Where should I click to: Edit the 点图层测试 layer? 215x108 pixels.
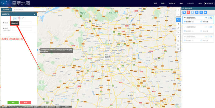pyautogui.click(x=209, y=36)
